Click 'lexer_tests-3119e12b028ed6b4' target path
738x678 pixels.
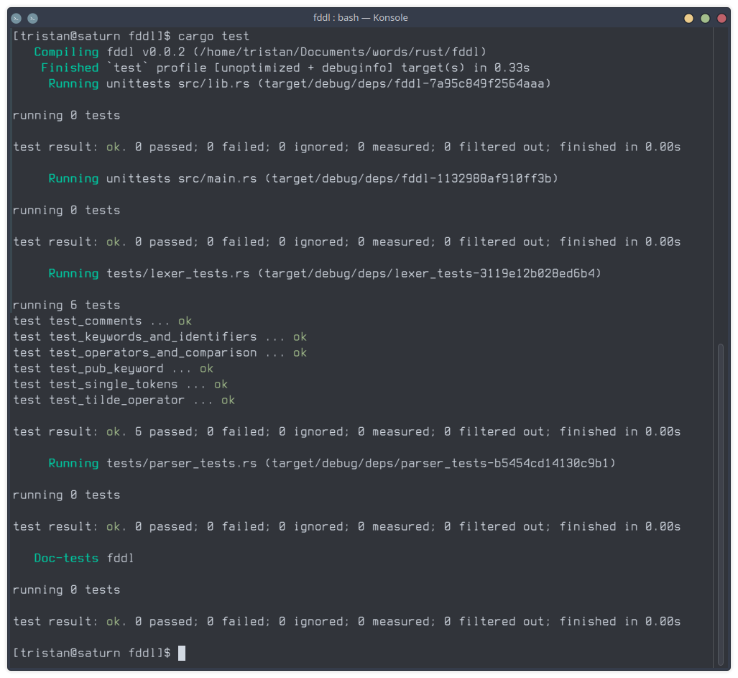494,273
